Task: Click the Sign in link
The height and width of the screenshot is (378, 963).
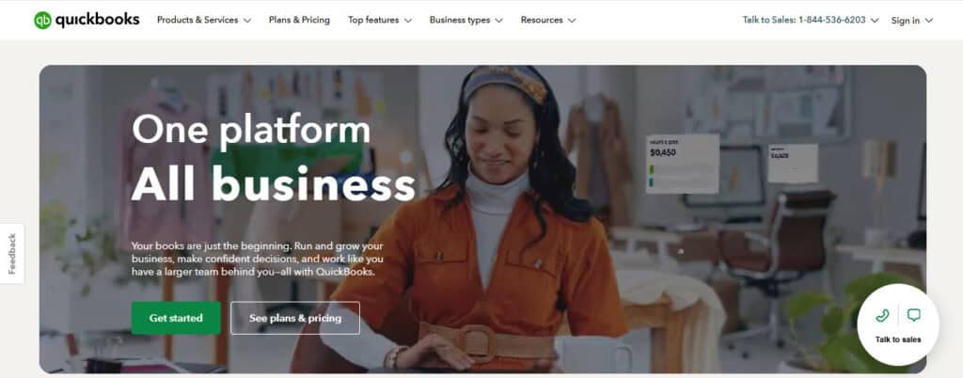Action: (906, 21)
